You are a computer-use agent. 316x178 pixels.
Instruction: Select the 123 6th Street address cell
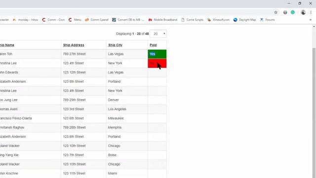83,118
